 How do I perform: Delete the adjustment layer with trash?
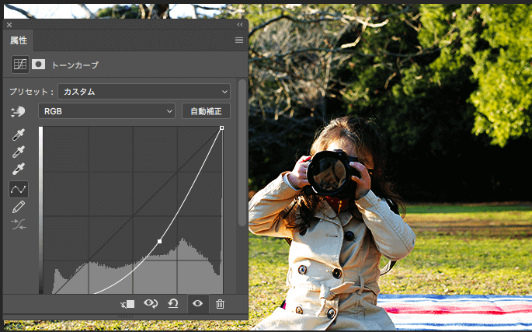tap(220, 304)
